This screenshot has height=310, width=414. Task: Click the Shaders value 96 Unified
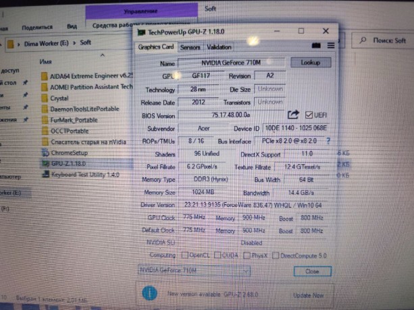(x=207, y=154)
